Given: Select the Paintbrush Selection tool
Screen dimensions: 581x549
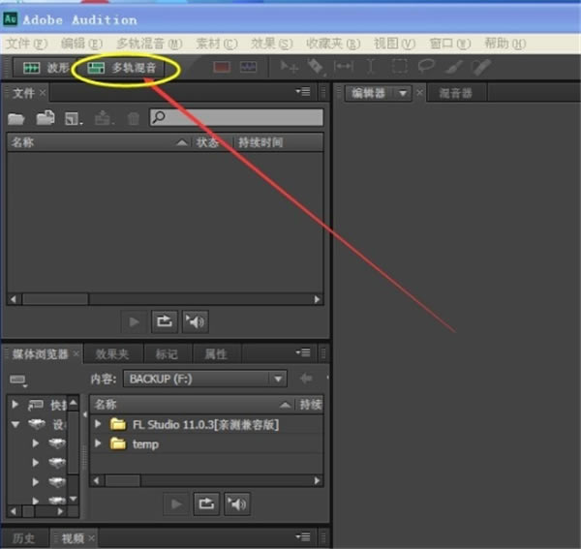Looking at the screenshot, I should click(454, 67).
